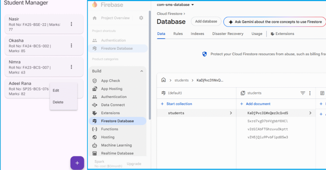Click the Start collection link
326x170 pixels.
pyautogui.click(x=179, y=104)
